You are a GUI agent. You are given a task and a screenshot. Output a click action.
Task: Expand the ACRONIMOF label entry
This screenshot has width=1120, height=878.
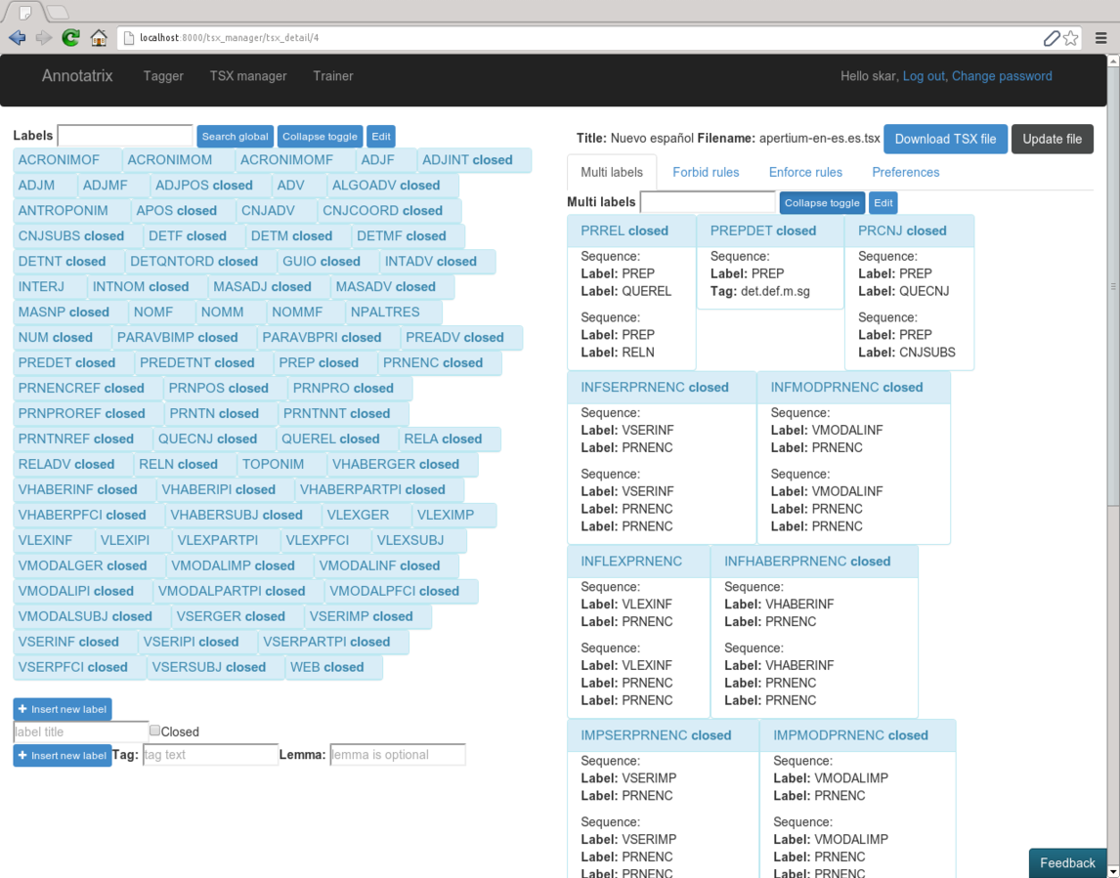coord(59,160)
